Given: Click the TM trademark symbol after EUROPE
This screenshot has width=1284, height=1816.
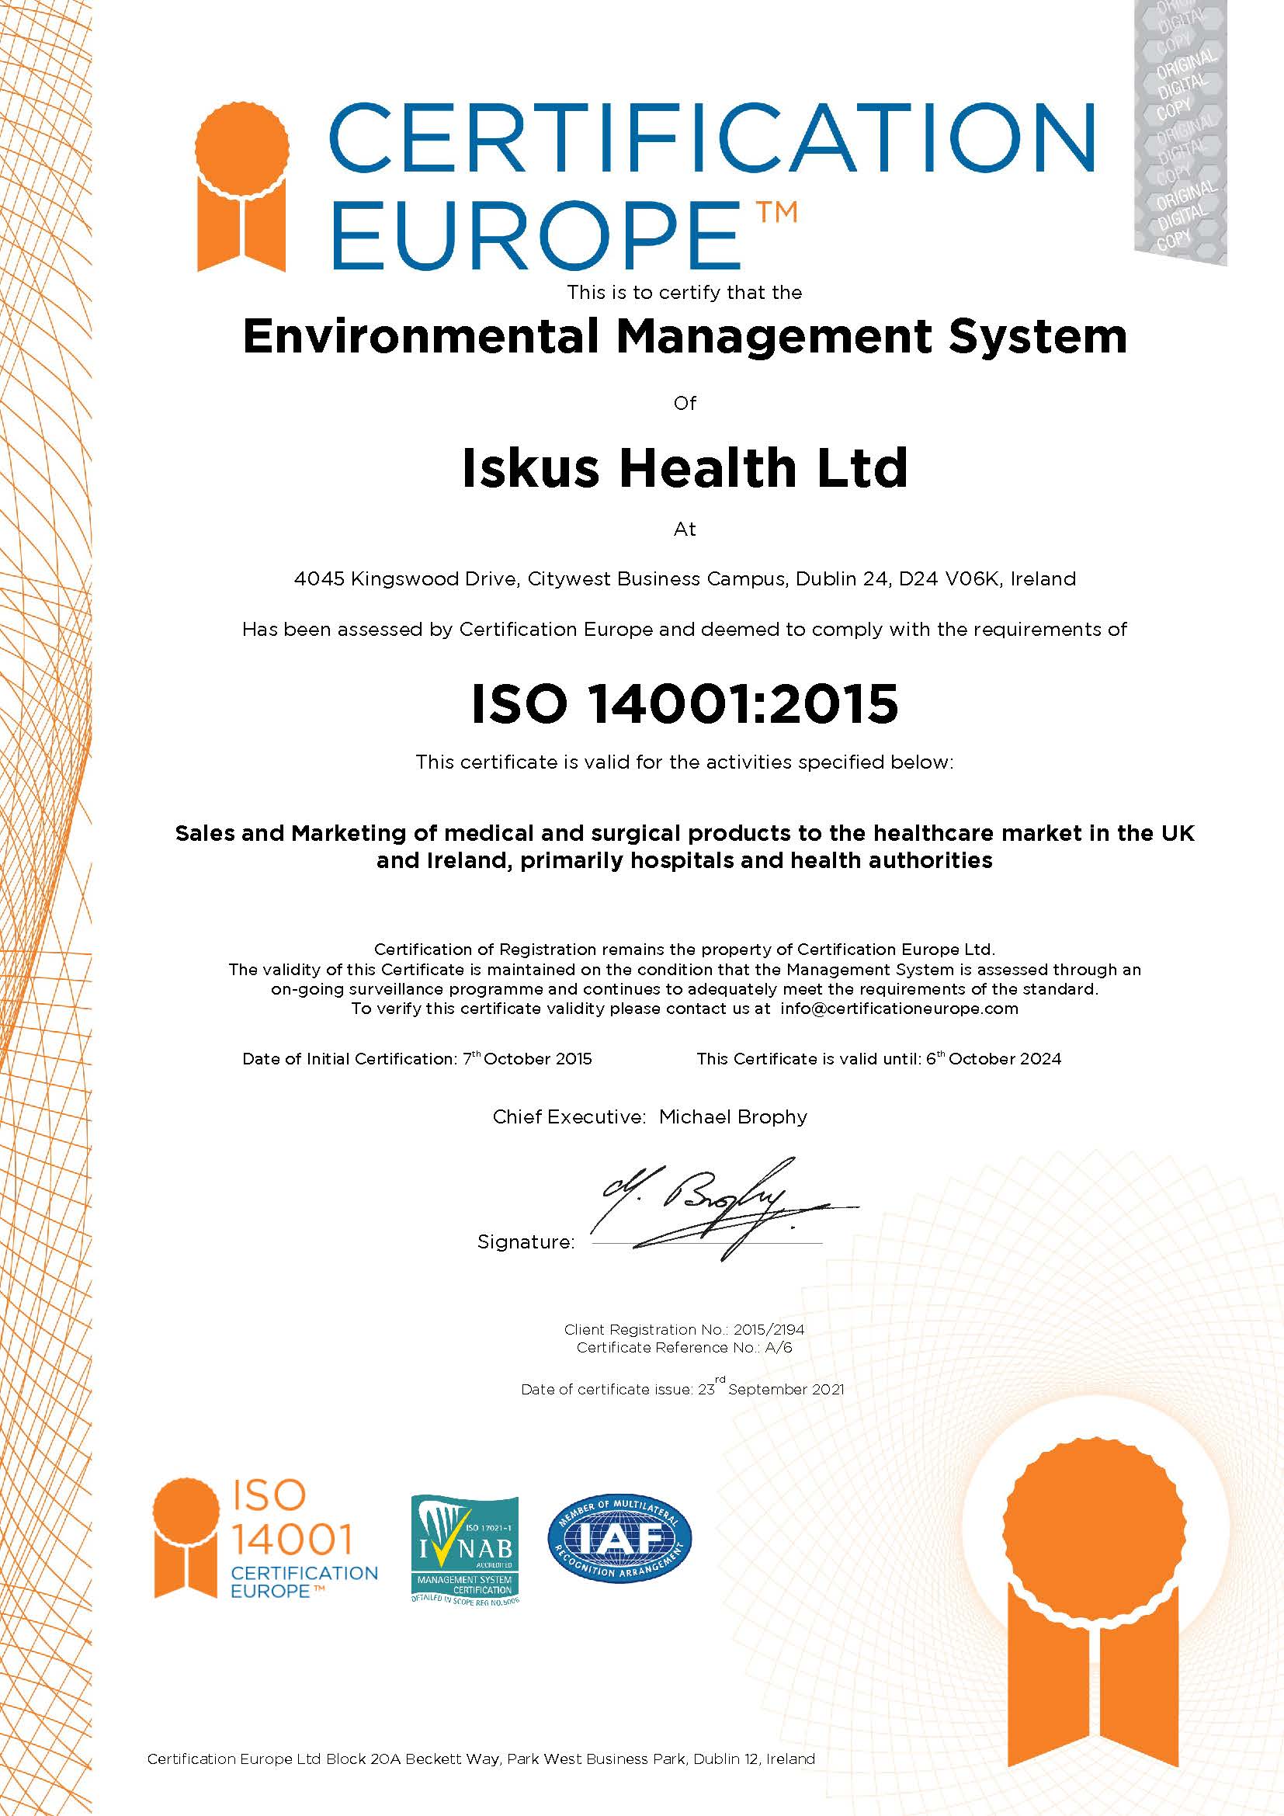Looking at the screenshot, I should [x=776, y=214].
